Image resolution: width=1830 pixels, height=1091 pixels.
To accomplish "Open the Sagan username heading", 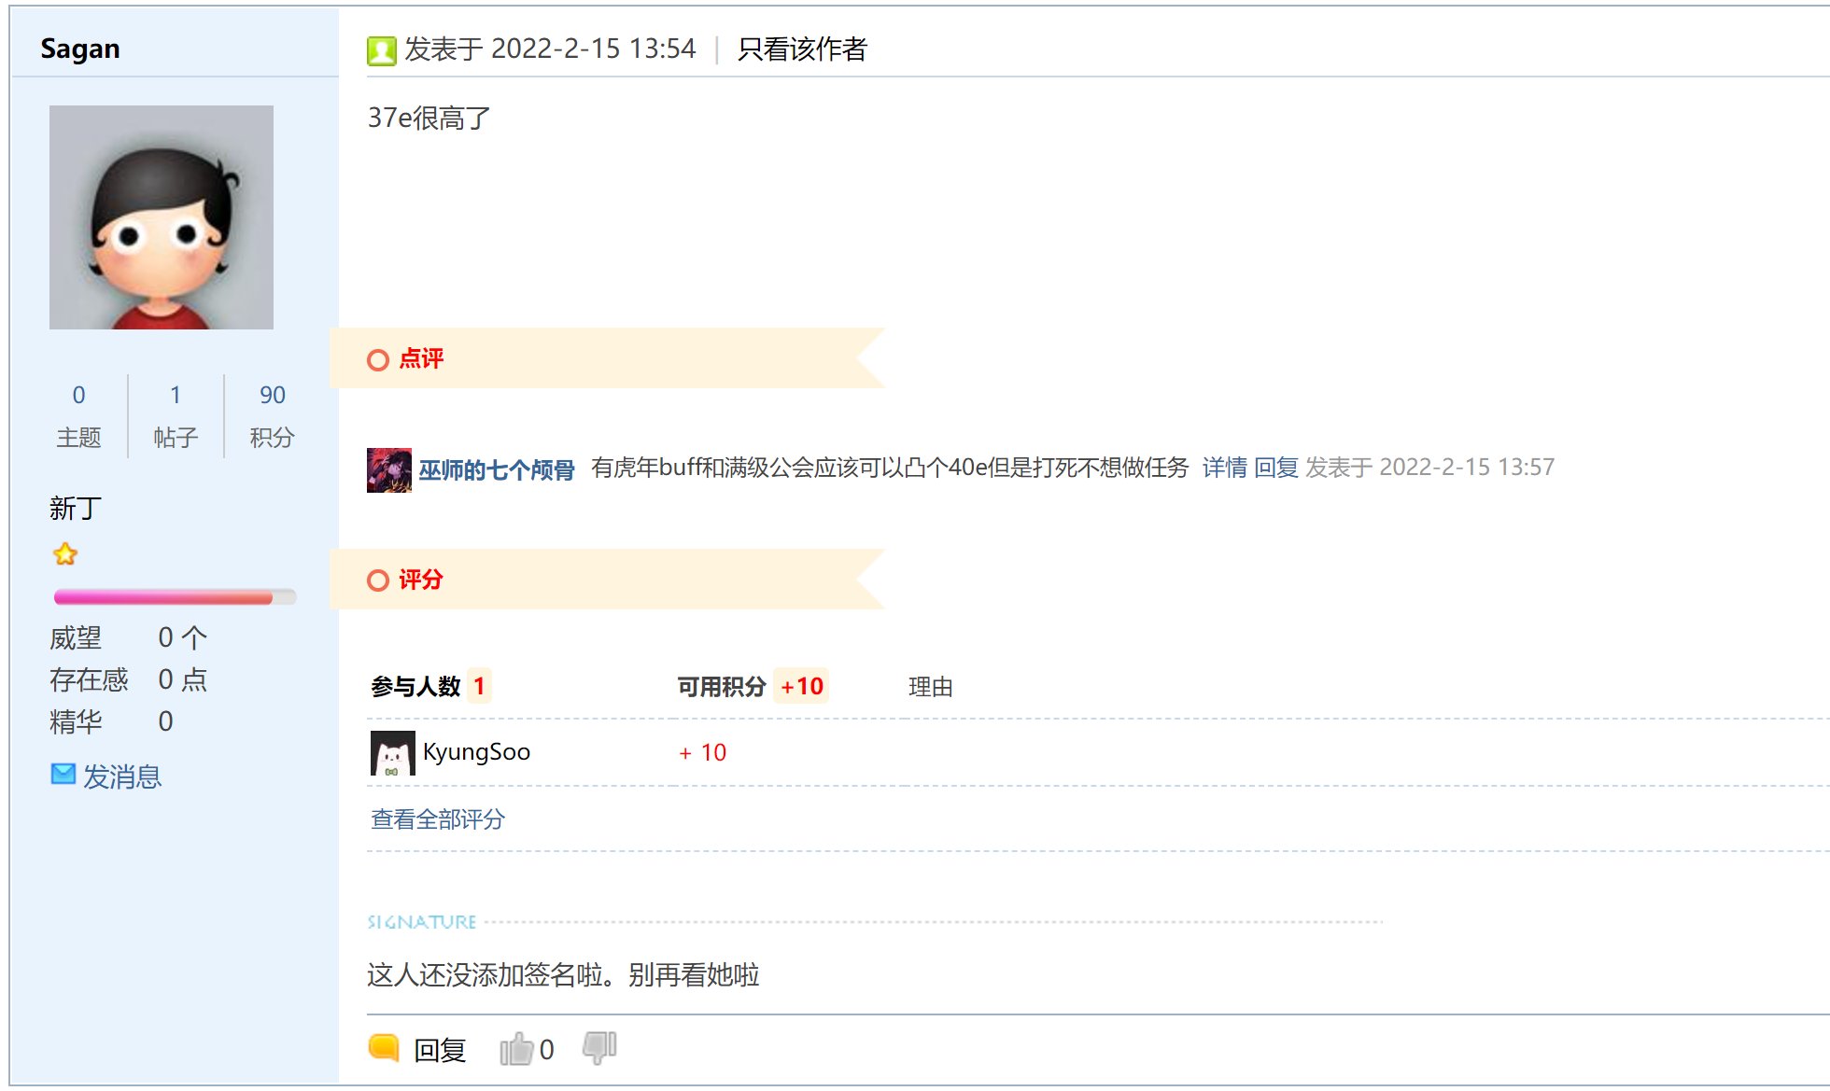I will pos(80,49).
